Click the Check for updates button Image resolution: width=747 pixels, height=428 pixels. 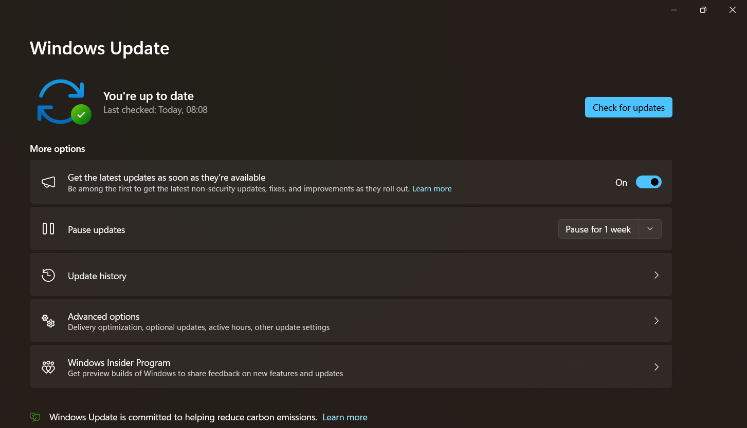click(x=628, y=107)
